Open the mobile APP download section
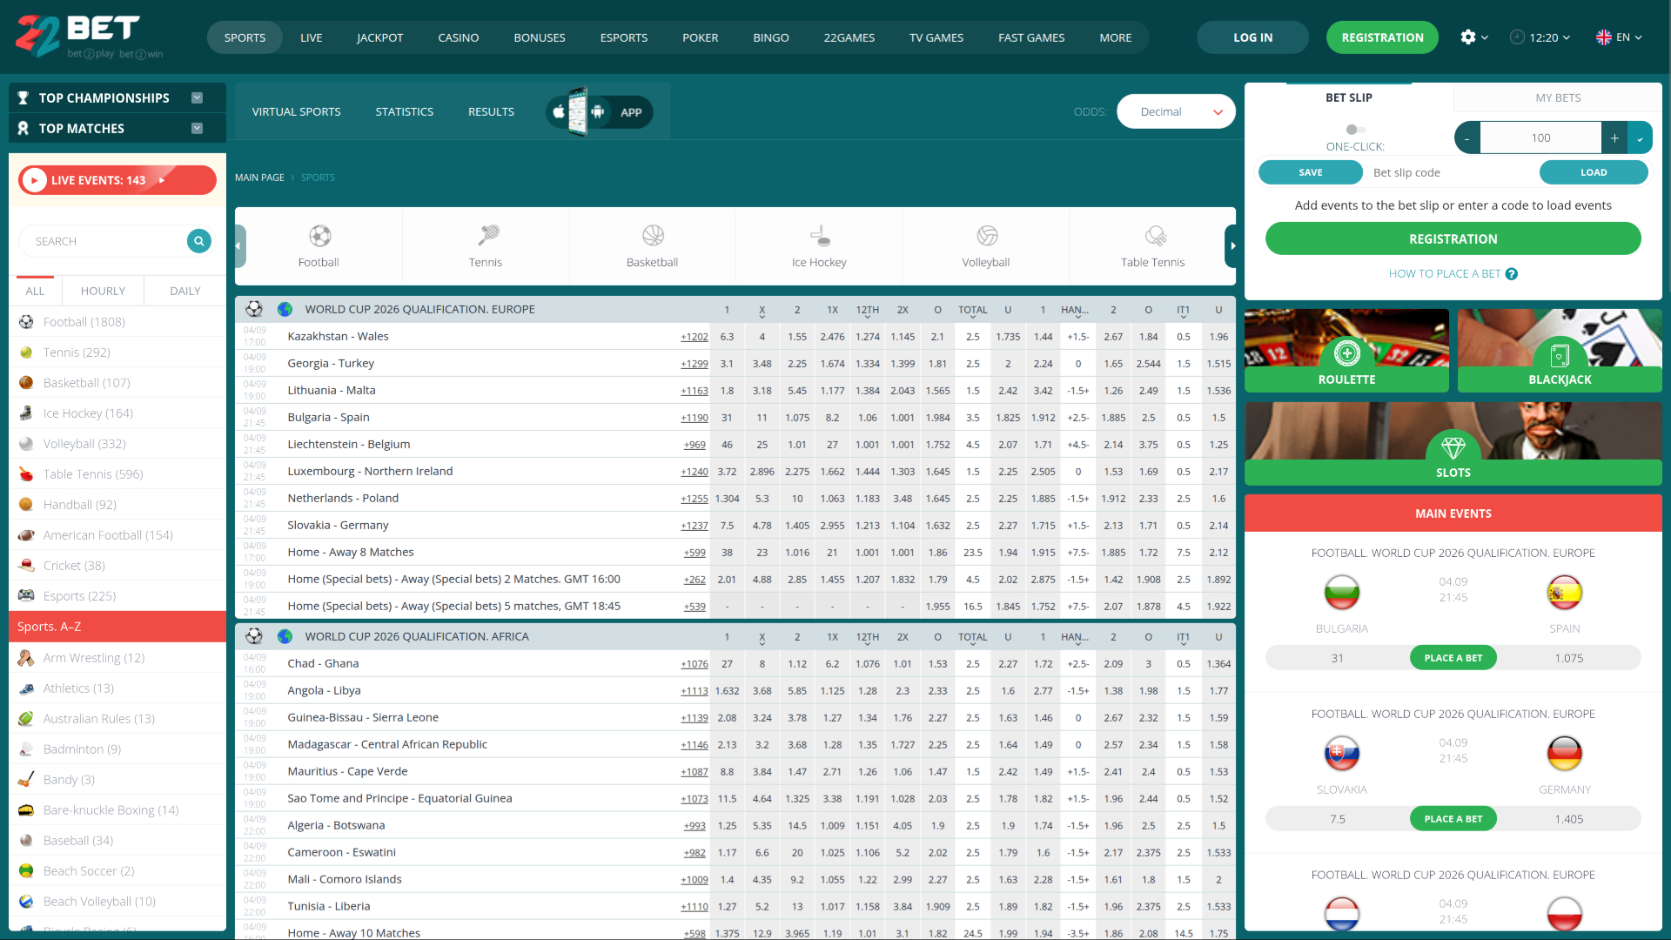The image size is (1671, 940). (x=599, y=111)
